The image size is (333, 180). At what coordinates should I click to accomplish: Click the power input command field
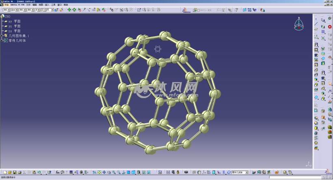295,177
